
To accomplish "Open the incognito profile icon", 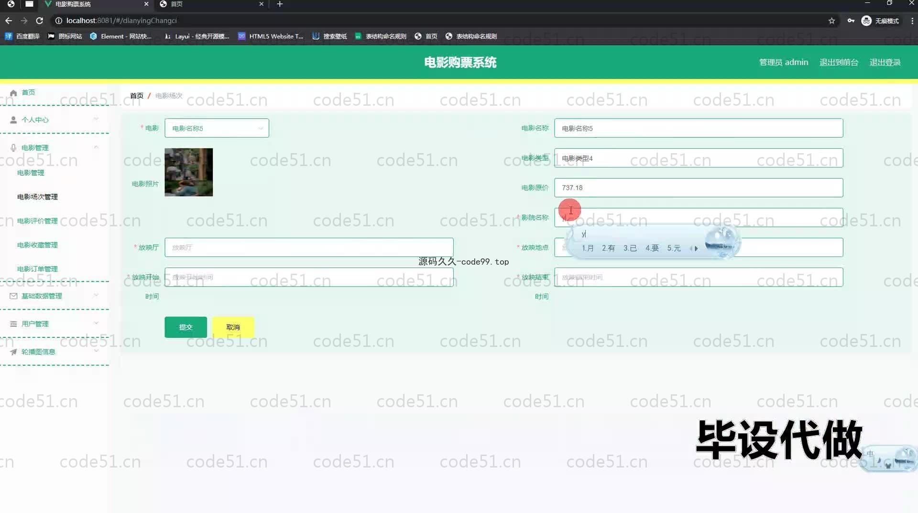I will [866, 21].
